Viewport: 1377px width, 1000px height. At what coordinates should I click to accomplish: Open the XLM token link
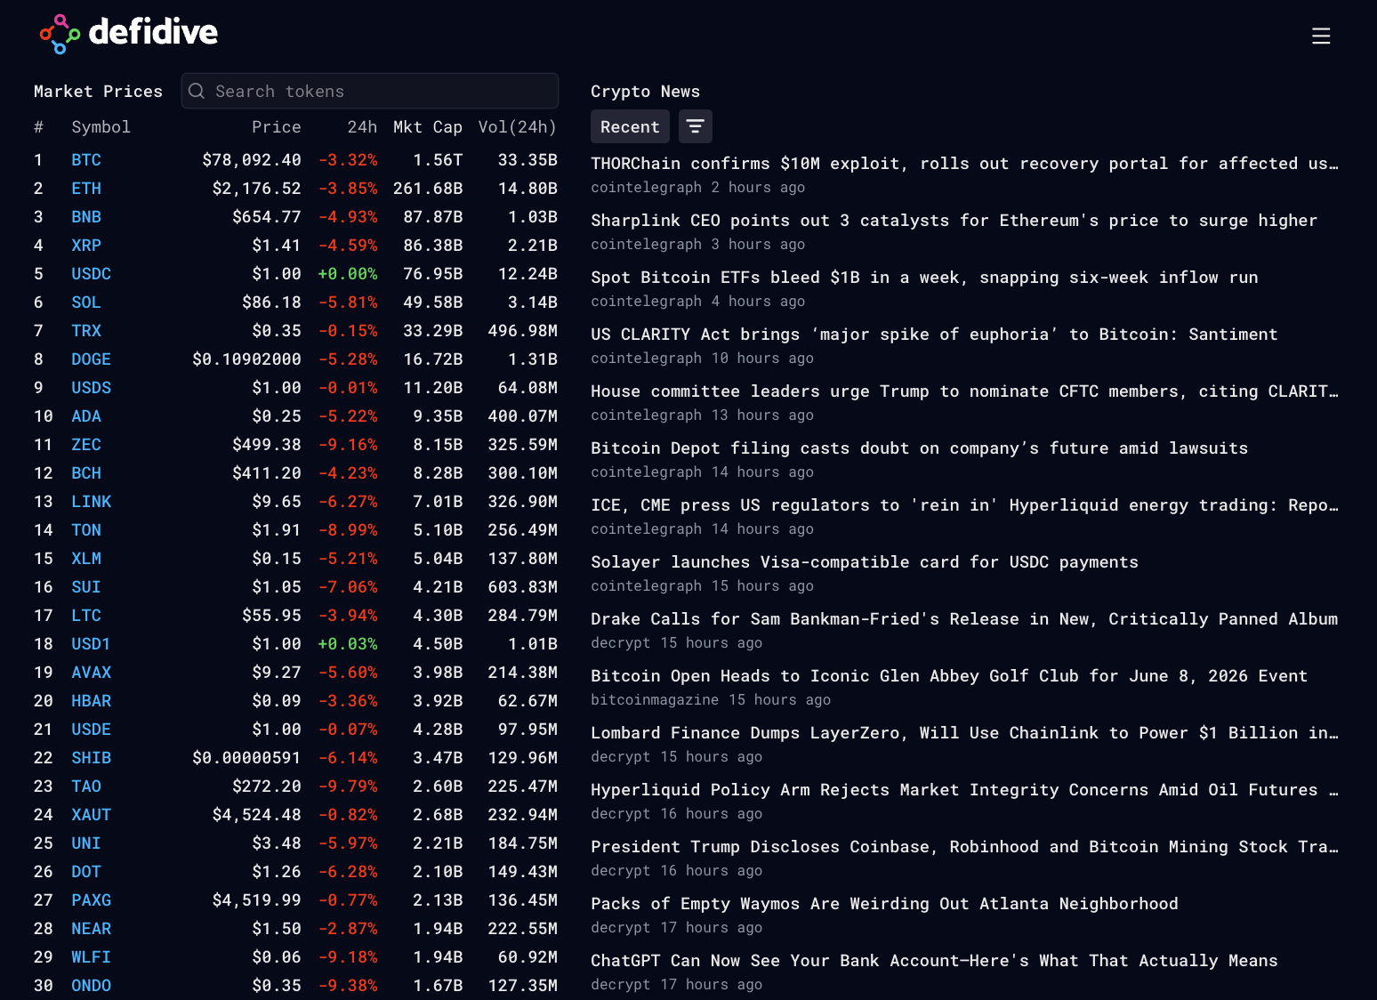tap(86, 559)
